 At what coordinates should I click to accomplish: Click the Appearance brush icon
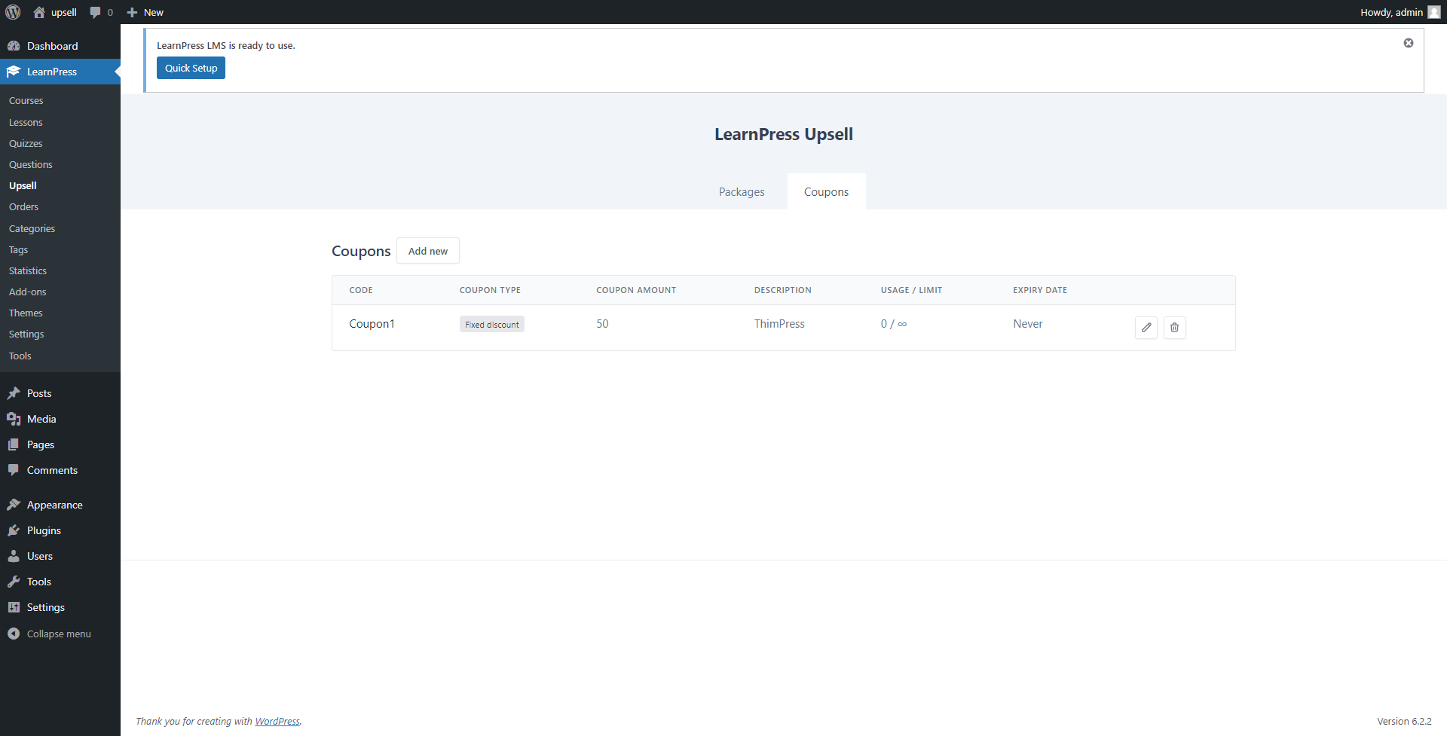coord(14,505)
